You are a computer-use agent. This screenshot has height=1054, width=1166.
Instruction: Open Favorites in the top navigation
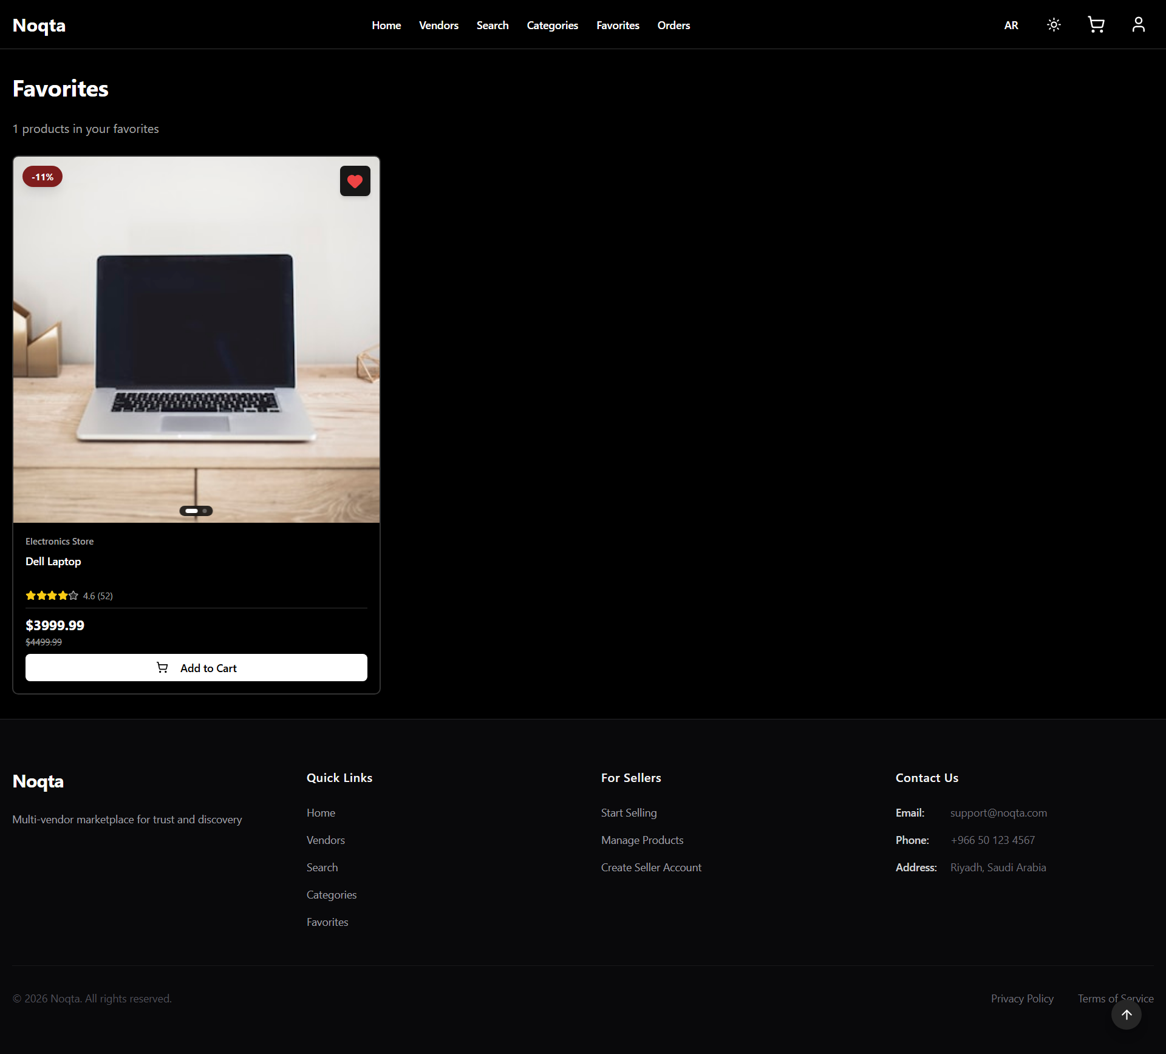pos(618,25)
